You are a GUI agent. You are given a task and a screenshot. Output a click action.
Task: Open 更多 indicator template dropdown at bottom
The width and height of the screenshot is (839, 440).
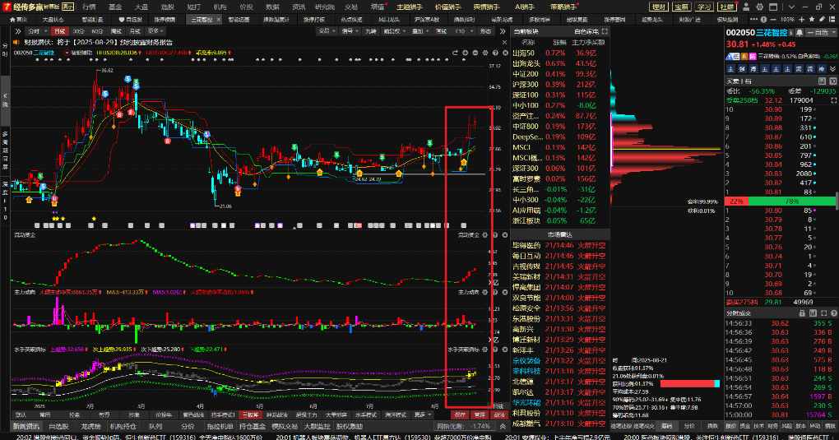click(x=422, y=415)
